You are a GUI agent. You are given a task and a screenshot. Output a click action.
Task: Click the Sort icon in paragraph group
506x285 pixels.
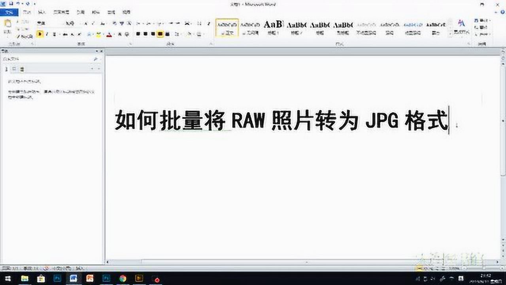[199, 23]
